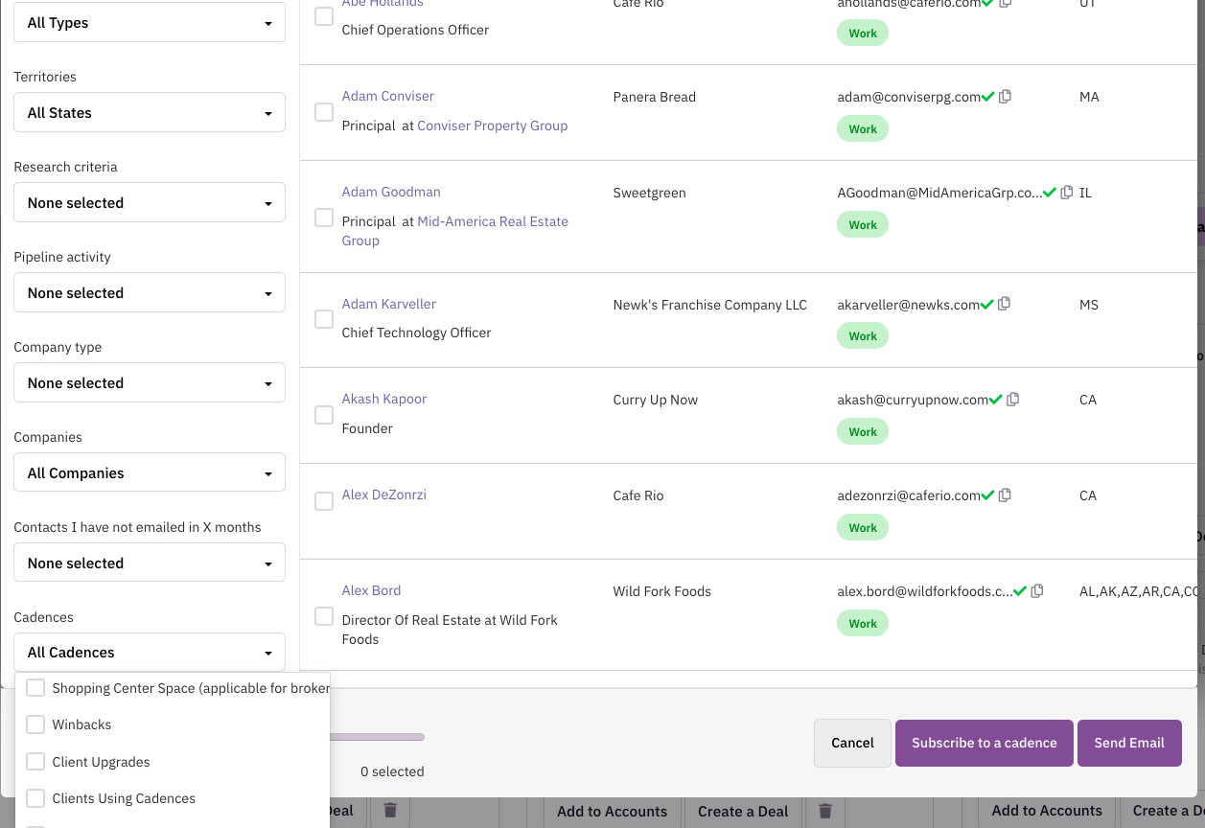Open the Alex DeZonrzi contact link

click(x=384, y=494)
